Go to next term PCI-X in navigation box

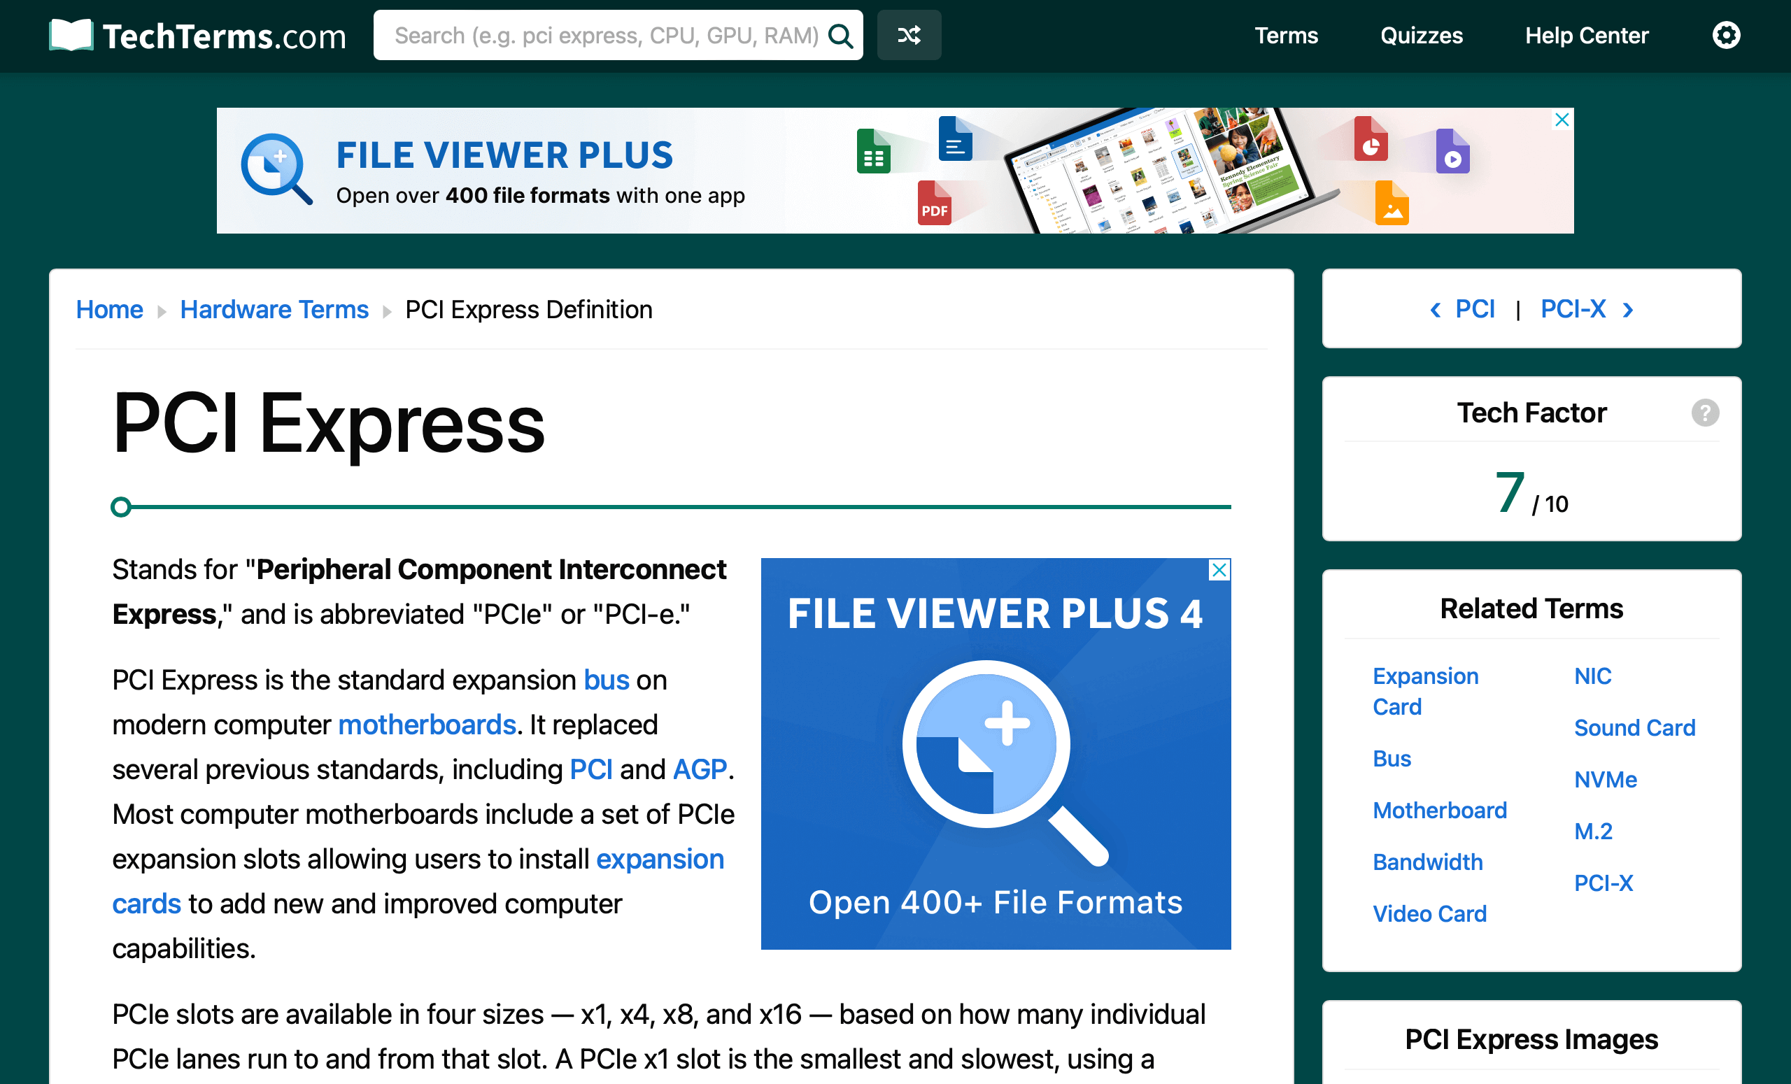1573,310
